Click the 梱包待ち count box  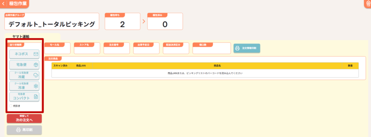click(122, 21)
